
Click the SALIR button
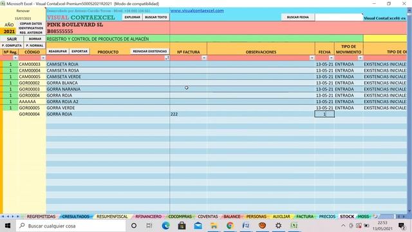pos(12,39)
